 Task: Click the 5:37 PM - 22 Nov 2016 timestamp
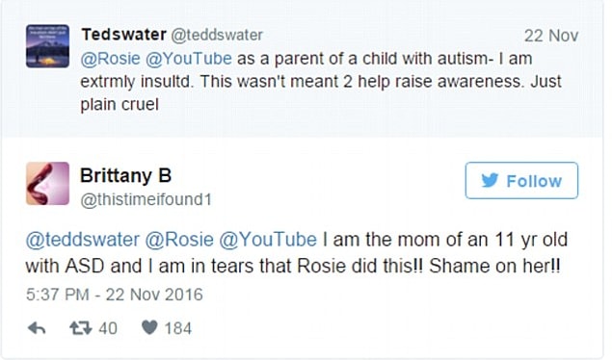pyautogui.click(x=115, y=295)
